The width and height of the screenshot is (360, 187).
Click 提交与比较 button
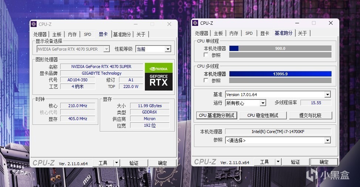coord(310,115)
